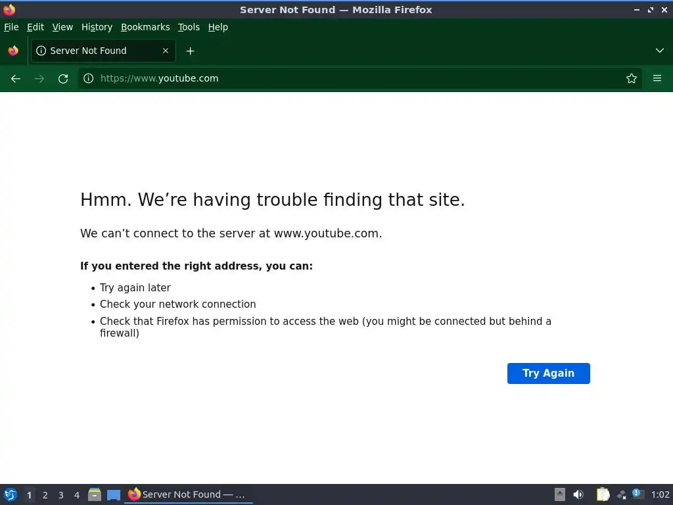Click the panel clock showing 1:02
The width and height of the screenshot is (673, 505).
click(x=660, y=494)
